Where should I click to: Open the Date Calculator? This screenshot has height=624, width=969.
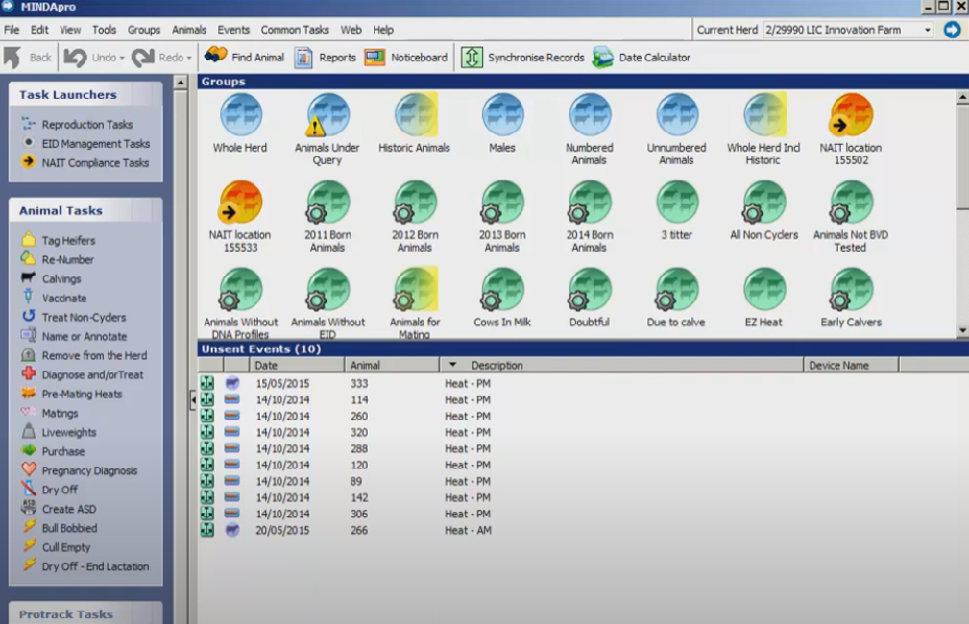[x=641, y=58]
